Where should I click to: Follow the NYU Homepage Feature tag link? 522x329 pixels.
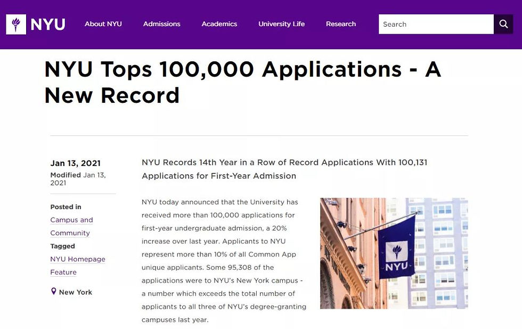click(78, 266)
